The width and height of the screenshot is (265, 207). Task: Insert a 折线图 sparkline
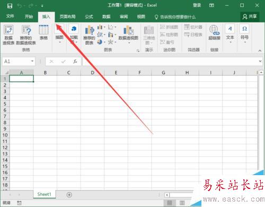pos(169,27)
